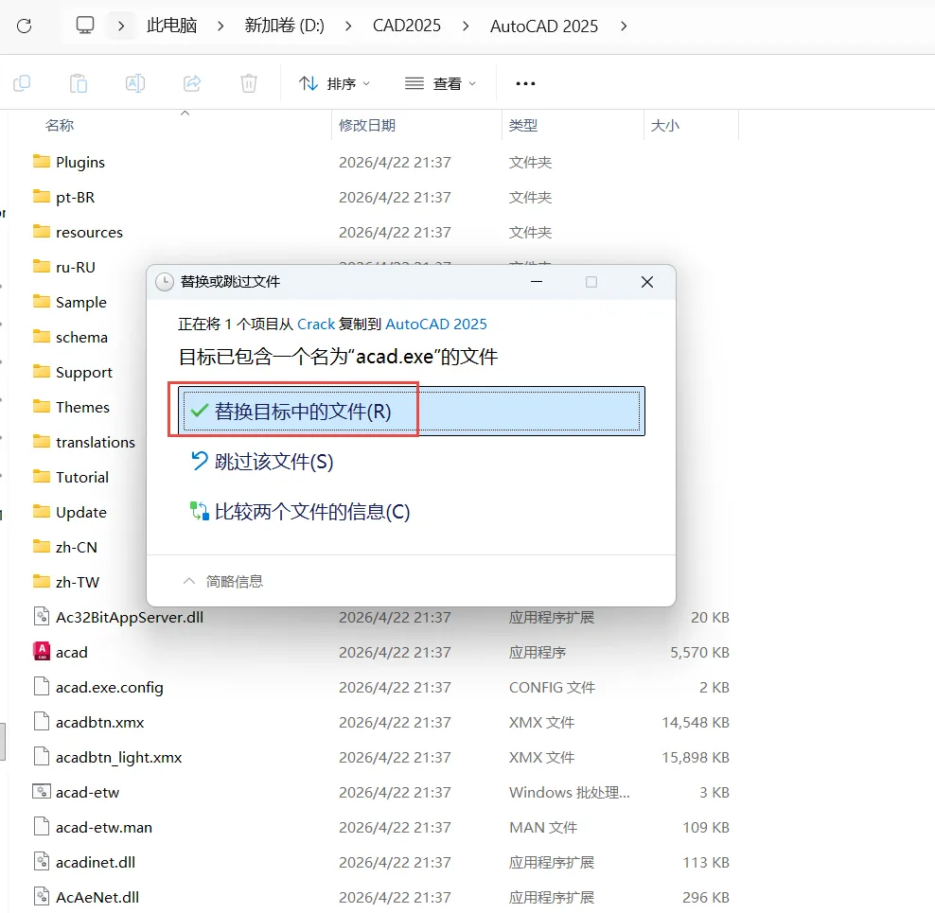Viewport: 935px width, 913px height.
Task: Click the 5,570 KB size value
Action: [x=699, y=653]
